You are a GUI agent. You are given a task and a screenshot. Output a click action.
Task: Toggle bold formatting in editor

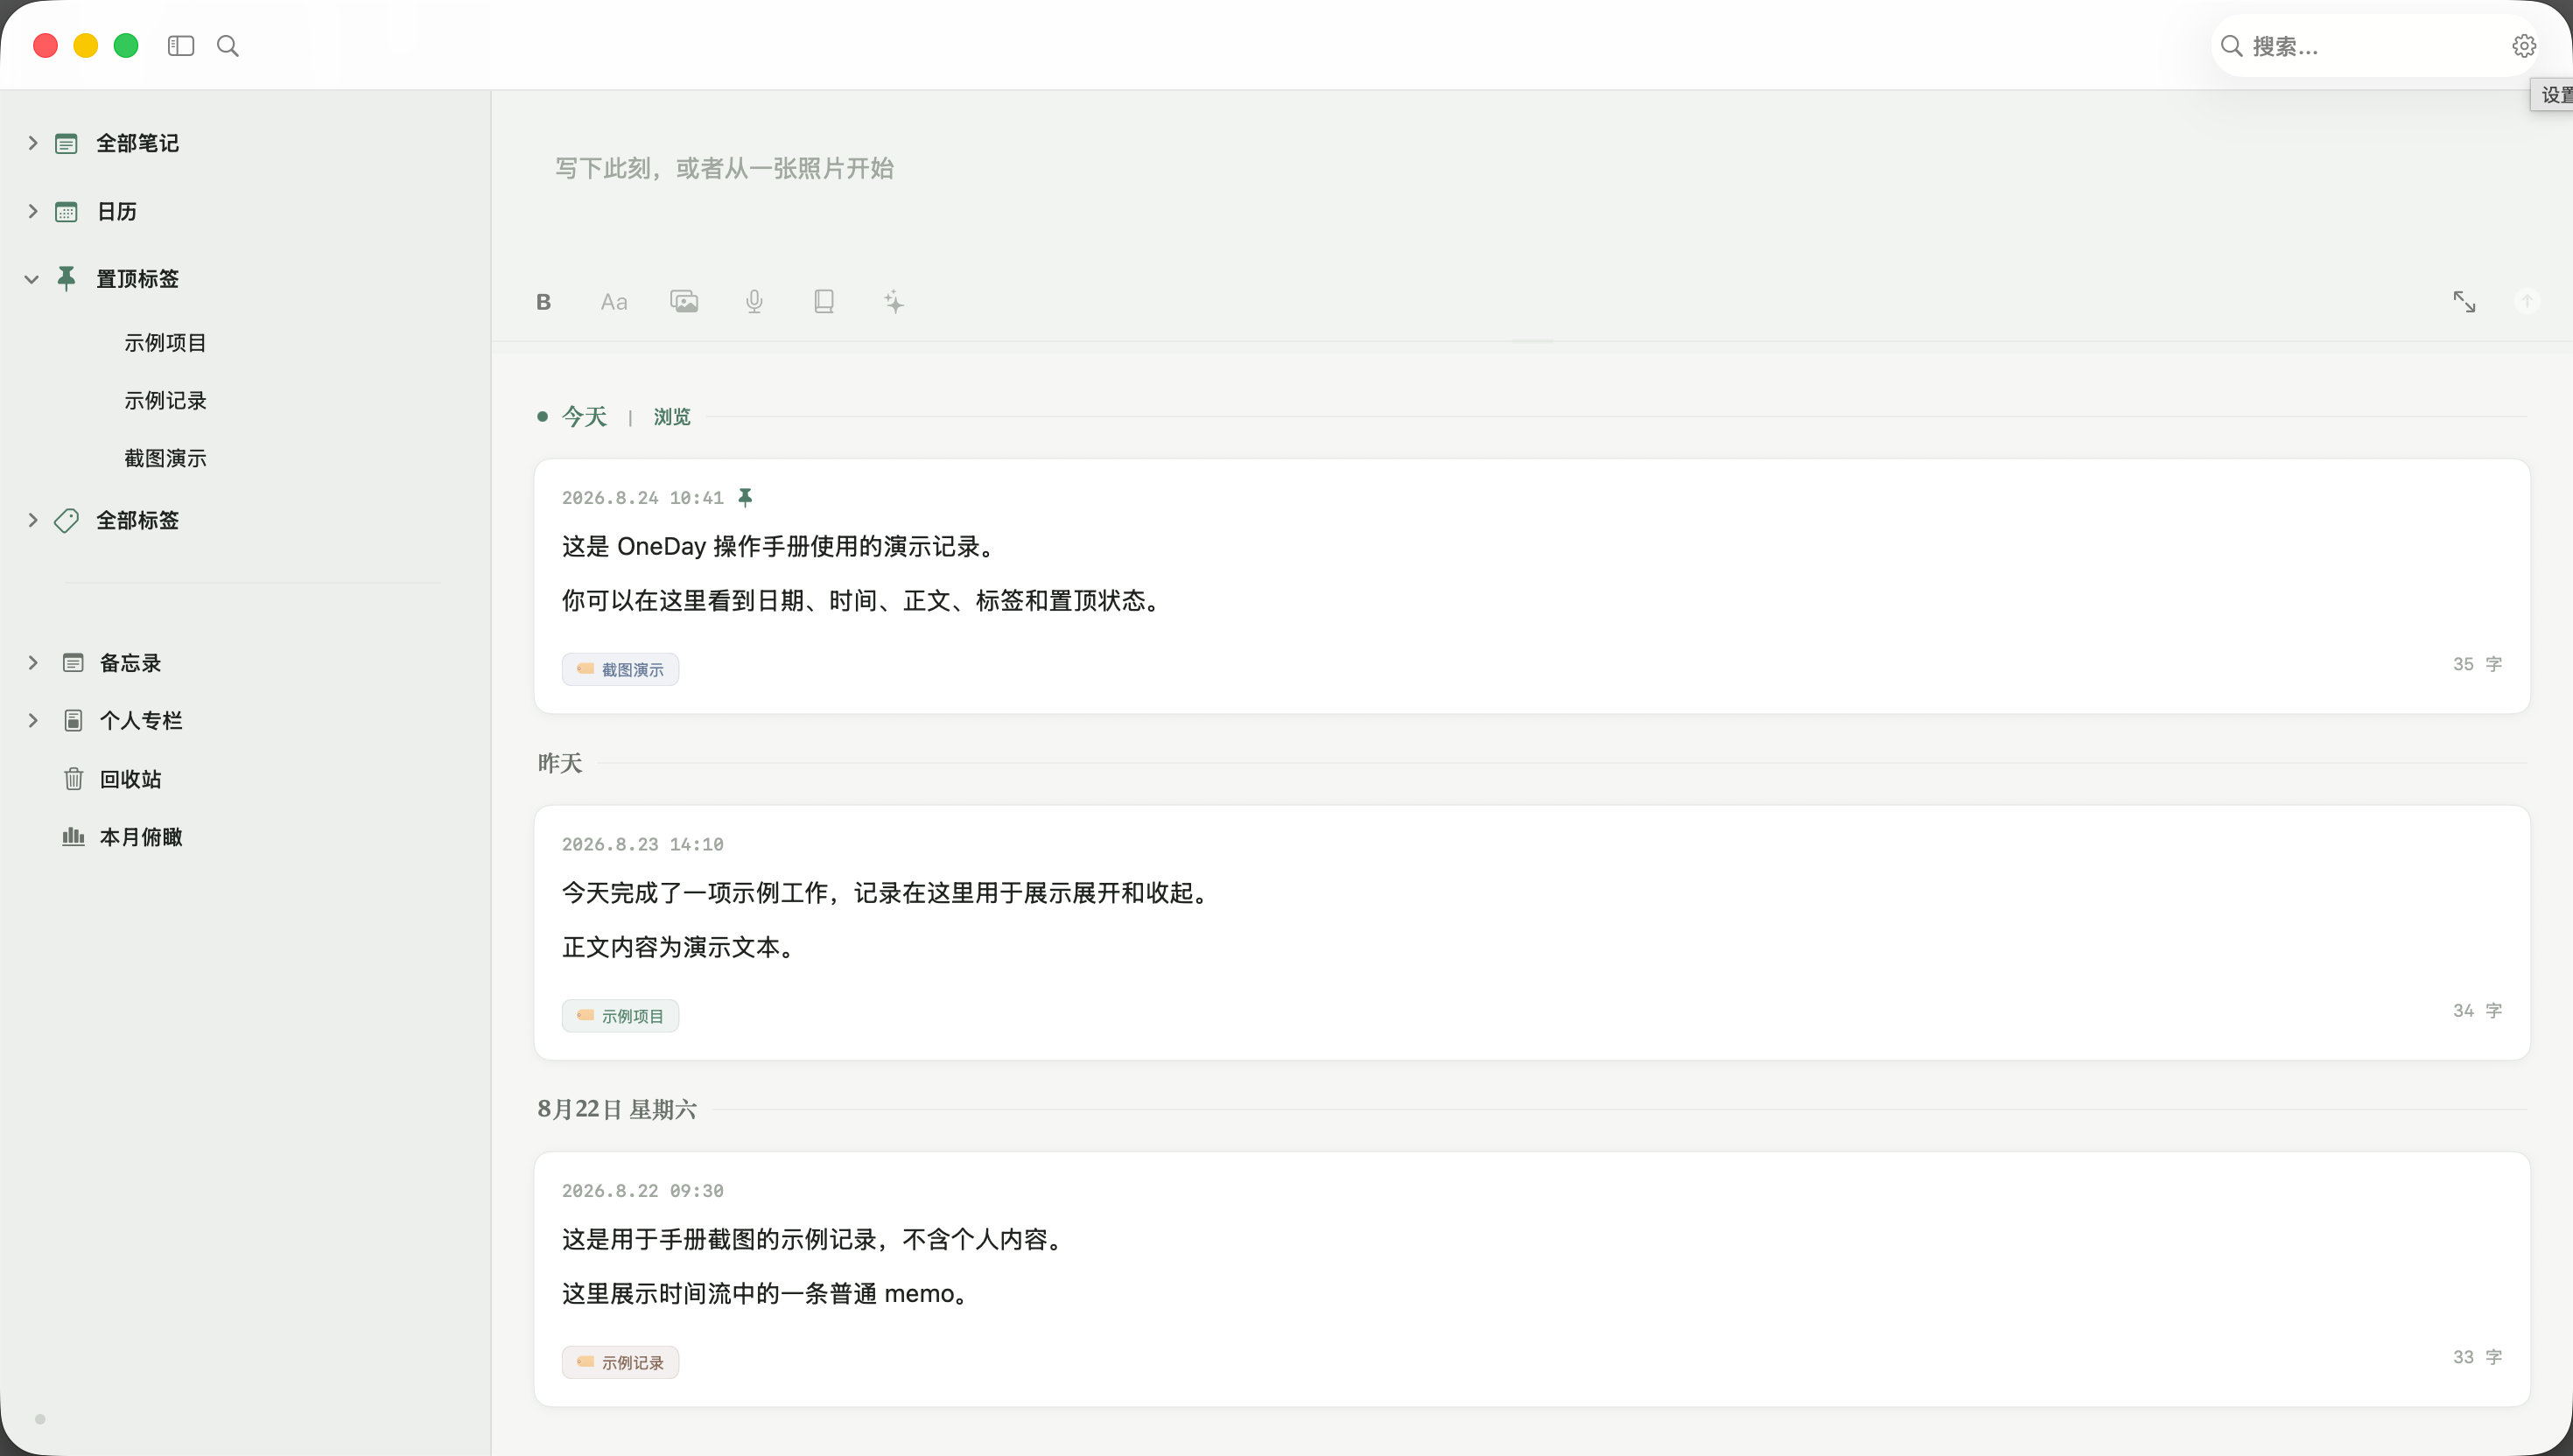pos(543,302)
